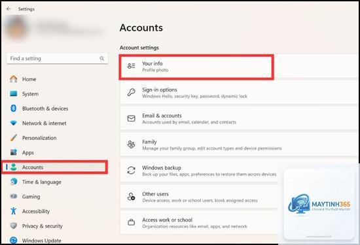Click the Other users icon
The image size is (360, 245).
pyautogui.click(x=132, y=197)
